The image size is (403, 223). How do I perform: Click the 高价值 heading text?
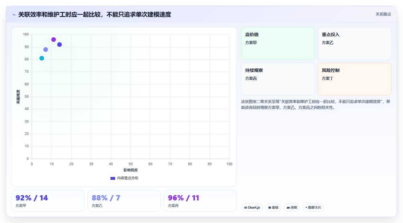coord(252,35)
